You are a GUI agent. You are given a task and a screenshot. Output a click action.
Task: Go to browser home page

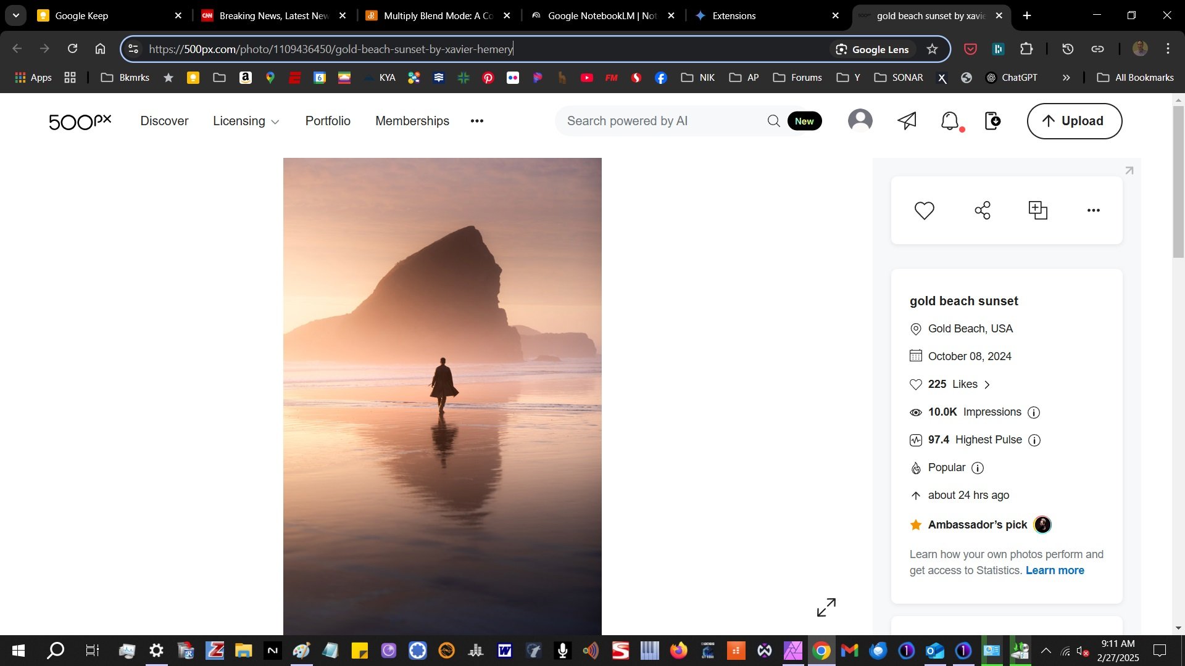(x=100, y=49)
